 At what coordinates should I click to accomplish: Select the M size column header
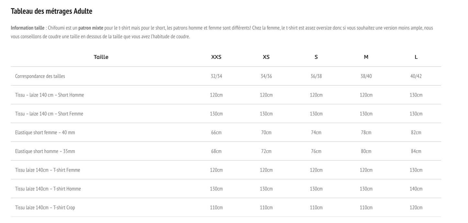pyautogui.click(x=366, y=57)
